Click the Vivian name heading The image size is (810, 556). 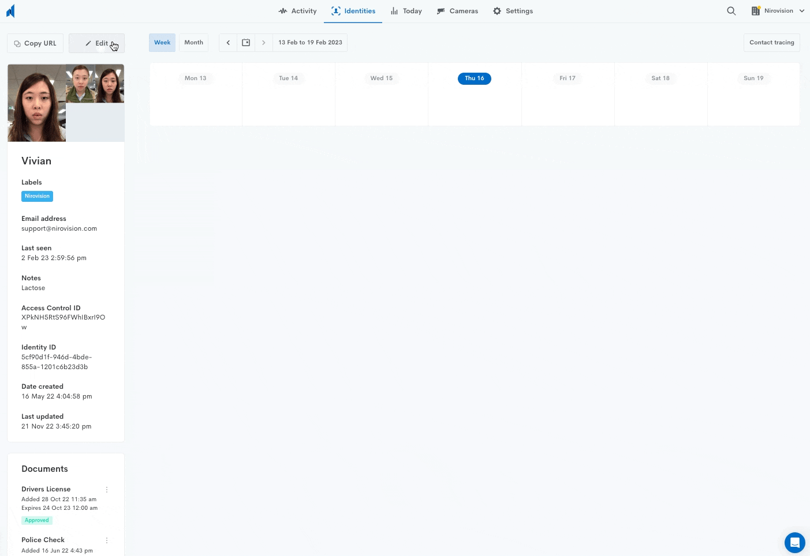36,161
